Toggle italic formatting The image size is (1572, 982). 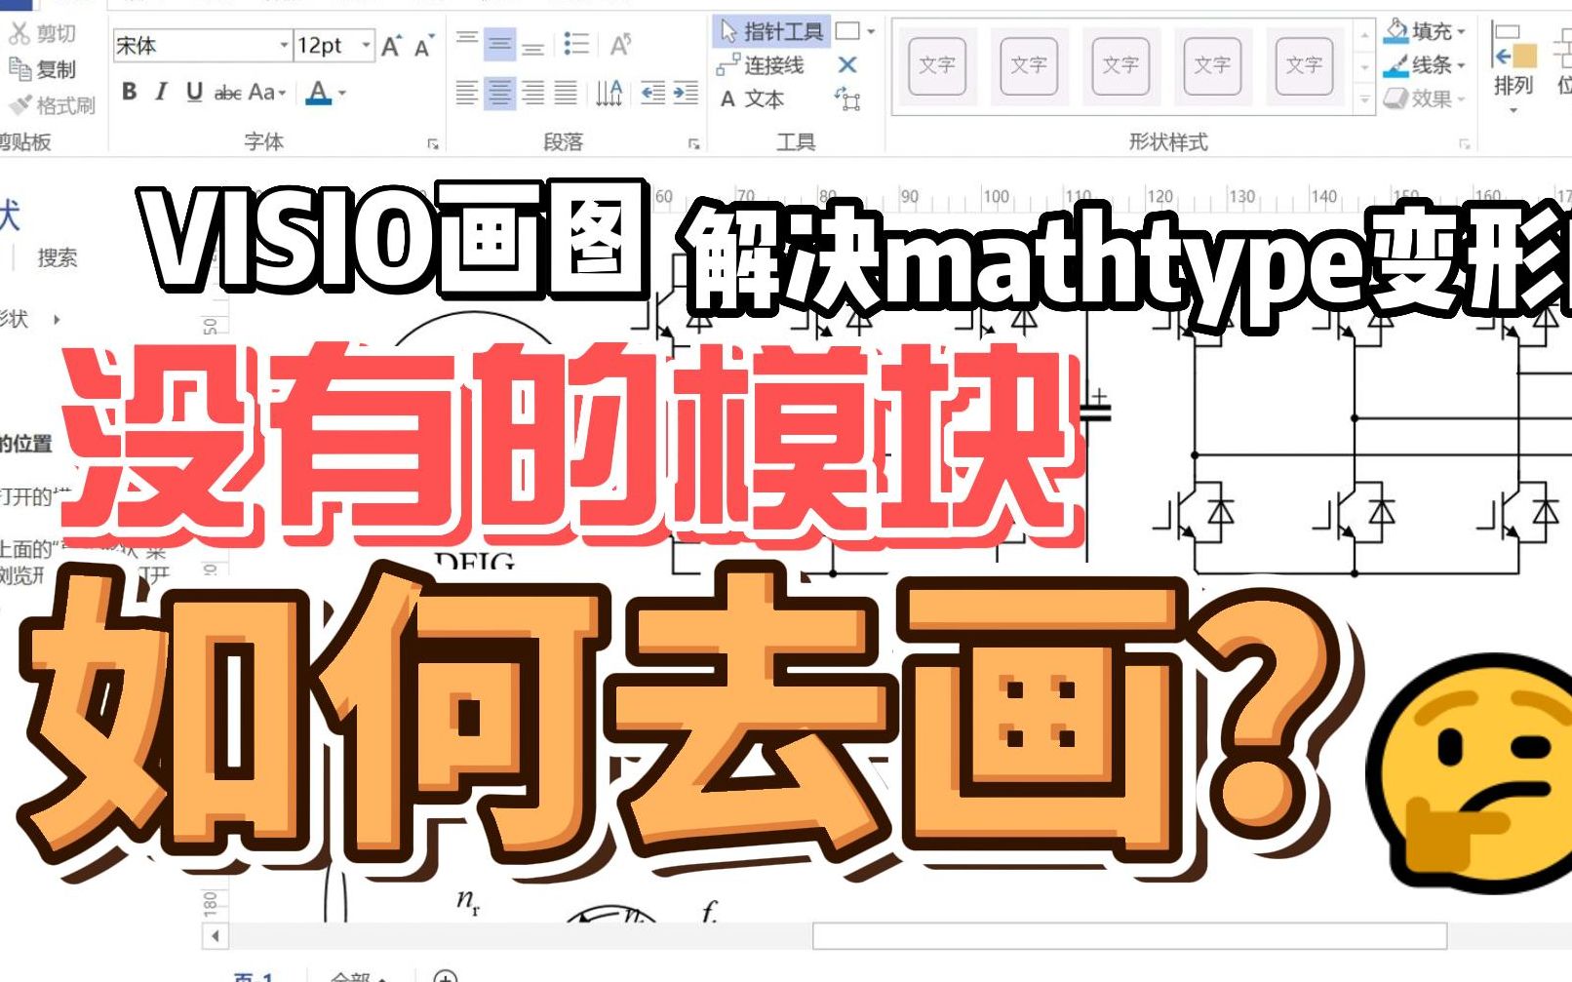161,92
